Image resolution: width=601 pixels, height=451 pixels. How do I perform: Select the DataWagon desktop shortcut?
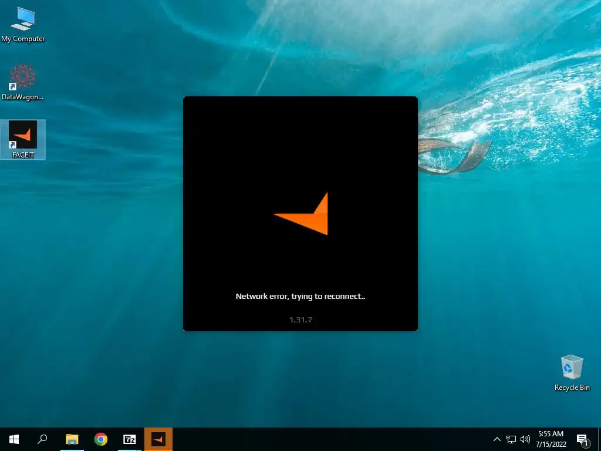pos(23,82)
